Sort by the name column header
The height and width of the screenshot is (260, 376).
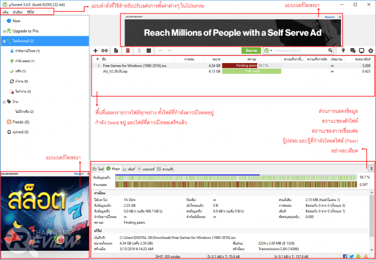[x=137, y=59]
